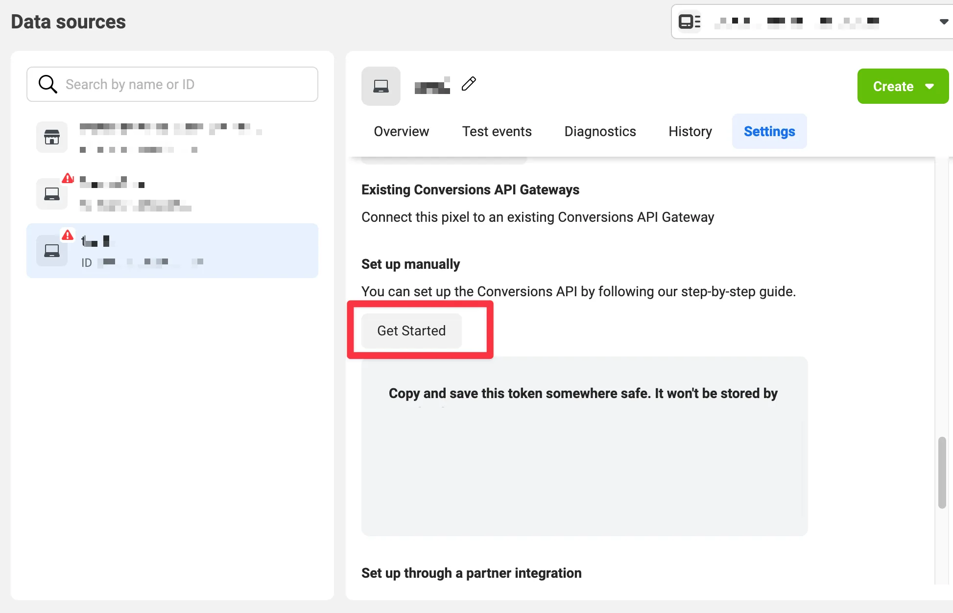
Task: Open the History tab
Action: (690, 131)
